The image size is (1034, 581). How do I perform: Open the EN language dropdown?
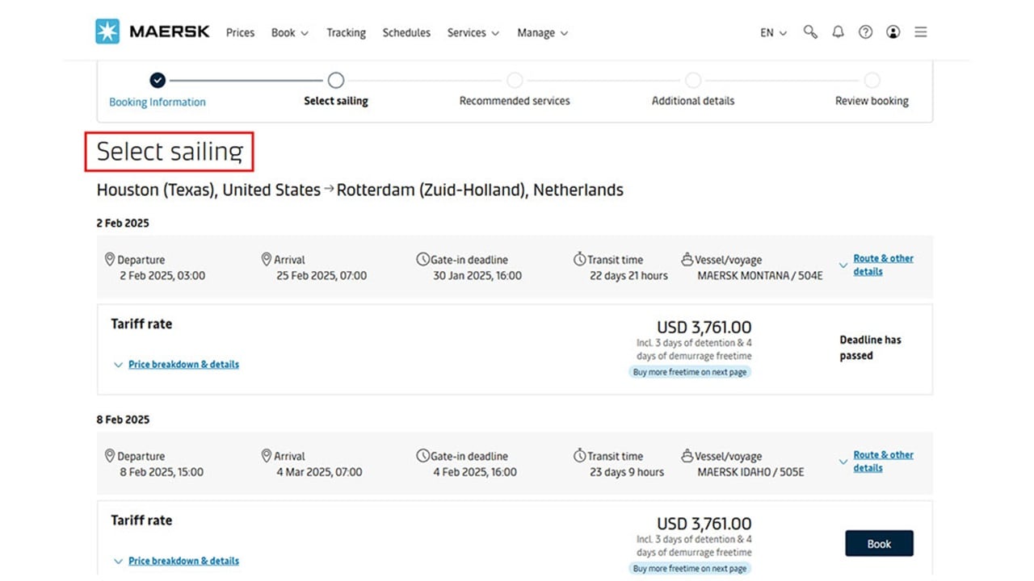coord(771,32)
